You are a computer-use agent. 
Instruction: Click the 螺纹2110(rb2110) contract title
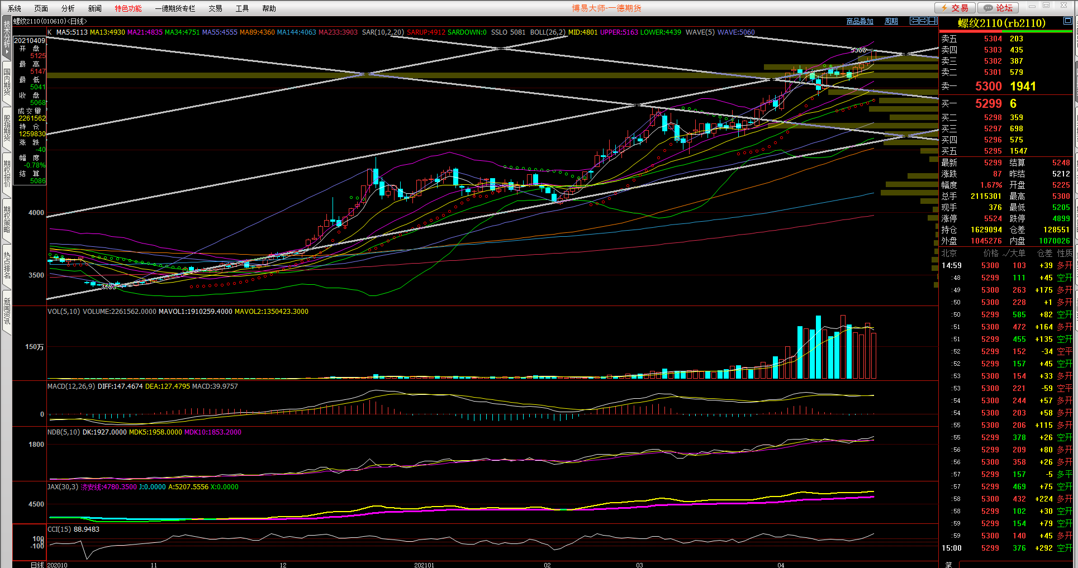pos(1001,23)
